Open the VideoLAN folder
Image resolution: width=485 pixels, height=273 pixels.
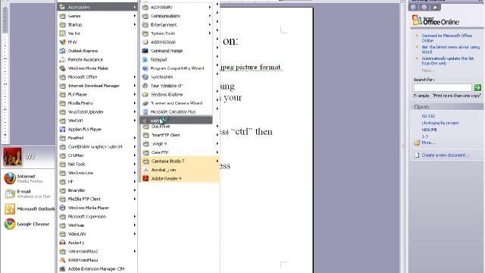coord(97,234)
